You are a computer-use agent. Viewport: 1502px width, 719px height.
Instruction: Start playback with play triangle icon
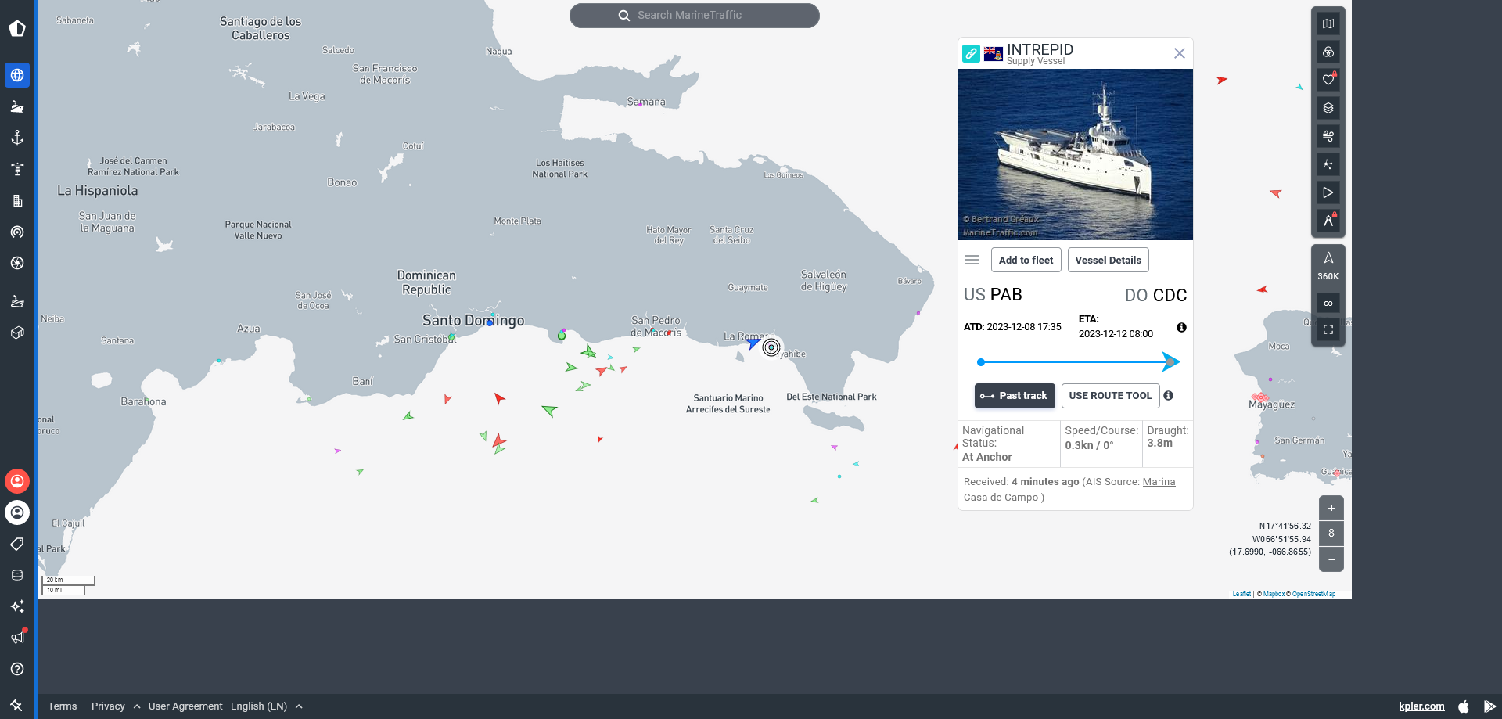click(x=1328, y=192)
